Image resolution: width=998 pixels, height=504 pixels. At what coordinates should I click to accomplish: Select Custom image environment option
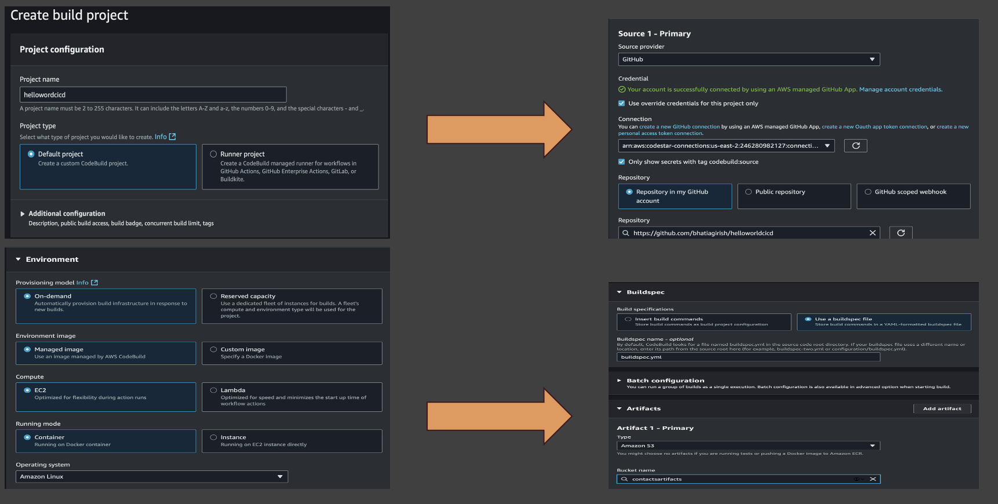pyautogui.click(x=292, y=353)
